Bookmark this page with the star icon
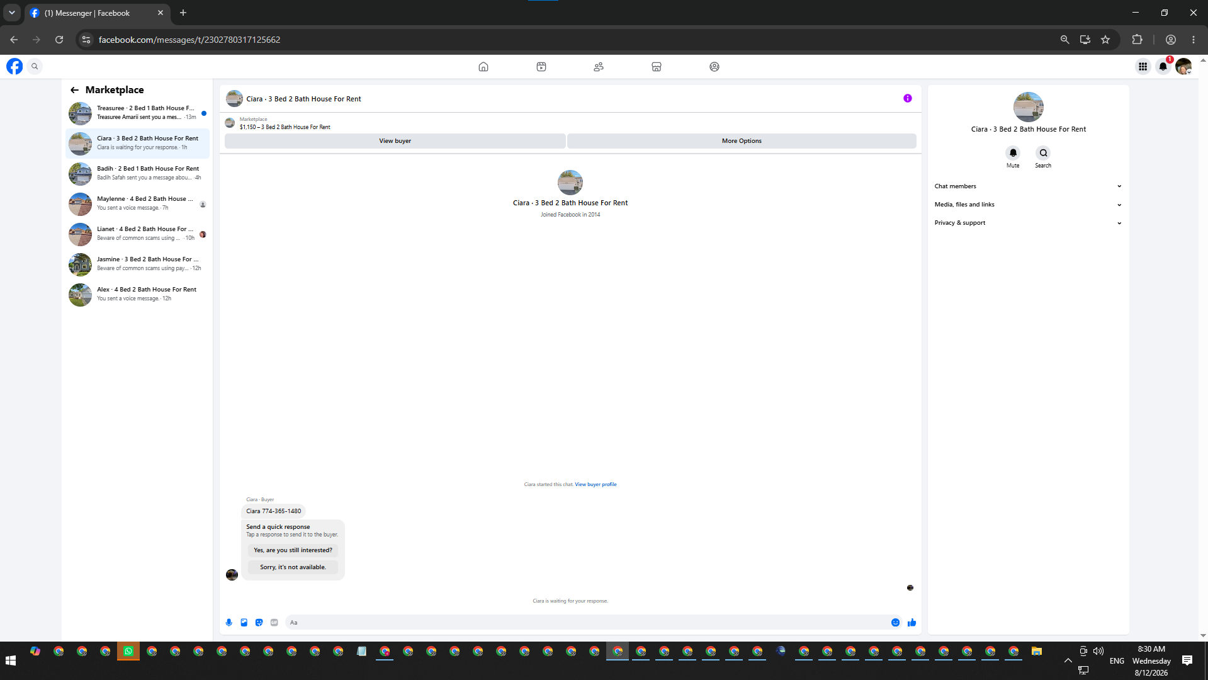This screenshot has height=680, width=1208. (x=1105, y=40)
